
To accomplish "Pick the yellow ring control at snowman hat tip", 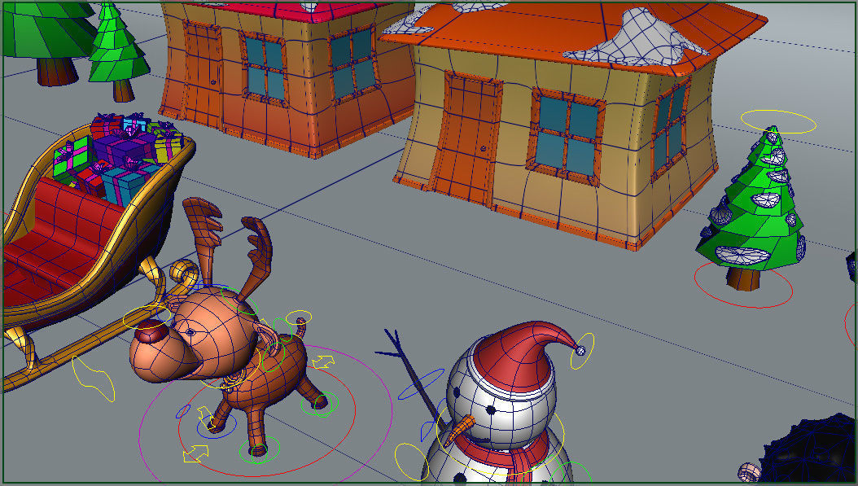I will point(582,351).
